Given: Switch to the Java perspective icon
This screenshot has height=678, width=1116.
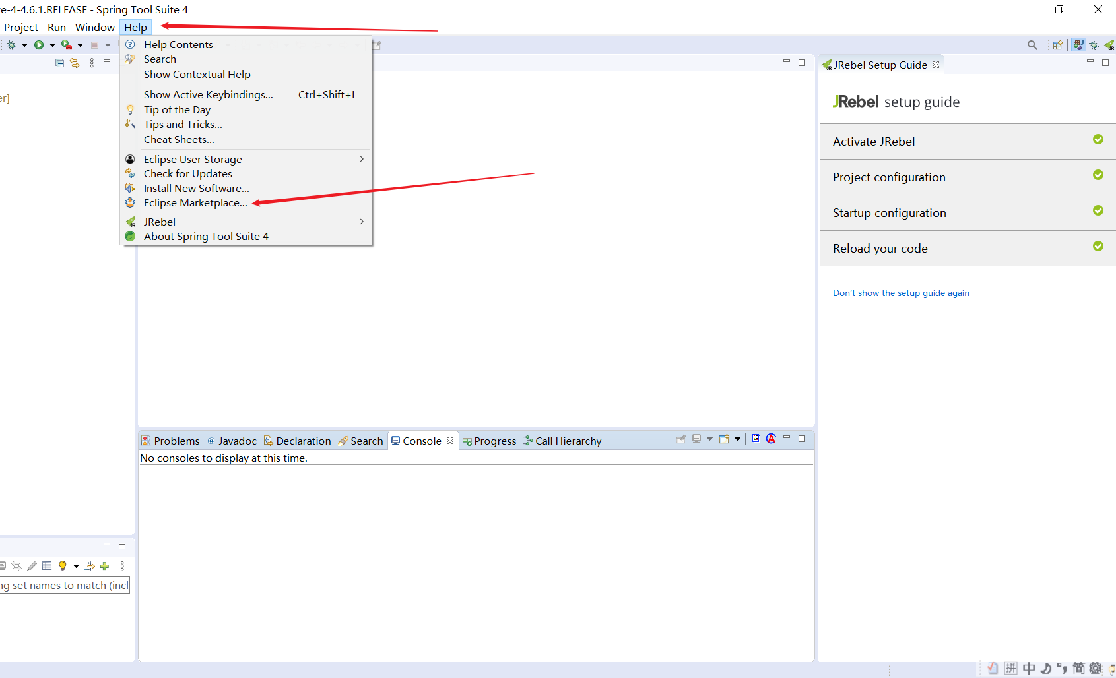Looking at the screenshot, I should point(1078,45).
